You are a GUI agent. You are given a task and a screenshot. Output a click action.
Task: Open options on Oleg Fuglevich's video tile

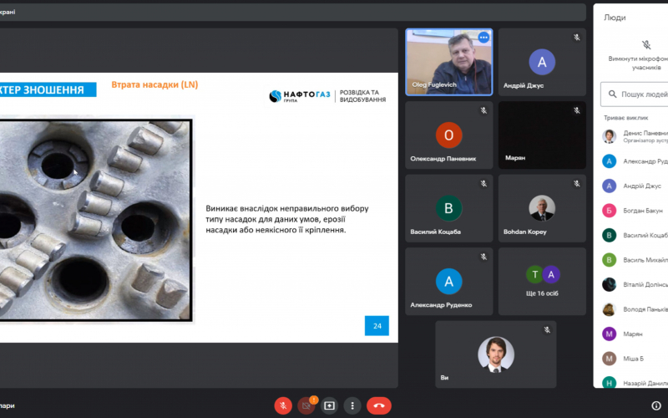coord(483,38)
